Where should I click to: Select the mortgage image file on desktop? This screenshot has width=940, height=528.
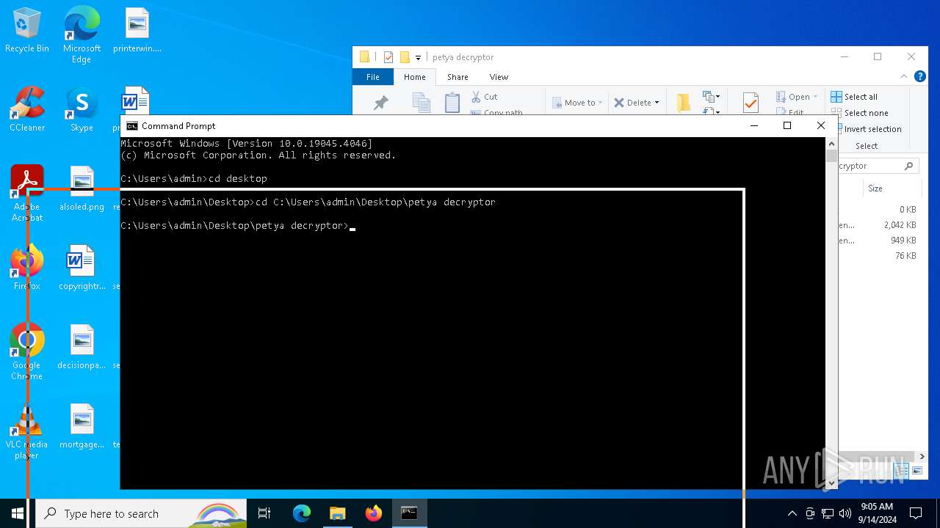(x=82, y=427)
